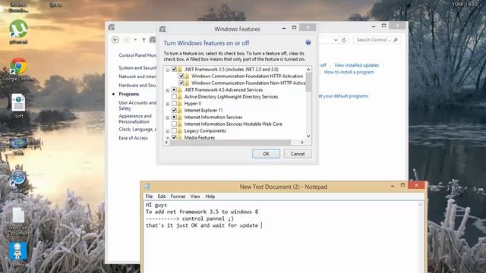
Task: Toggle the .NET Framework 4.5 Advanced Services checkbox
Action: point(174,89)
